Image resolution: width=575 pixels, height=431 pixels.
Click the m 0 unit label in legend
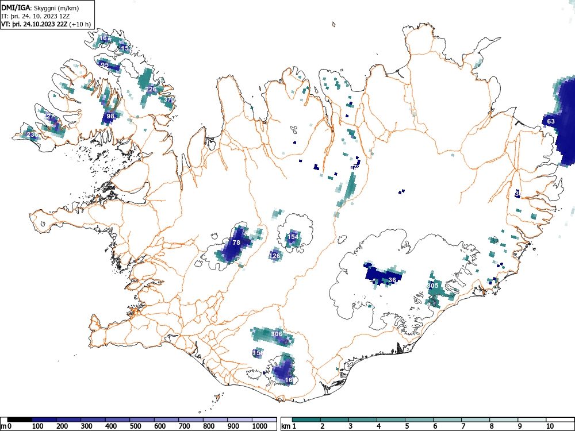coord(6,426)
